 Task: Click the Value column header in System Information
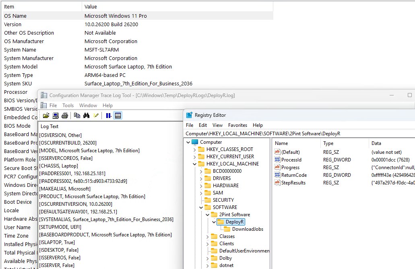tap(178, 6)
